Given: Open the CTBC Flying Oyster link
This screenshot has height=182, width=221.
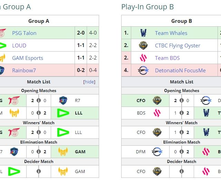Looking at the screenshot, I should pyautogui.click(x=177, y=46).
